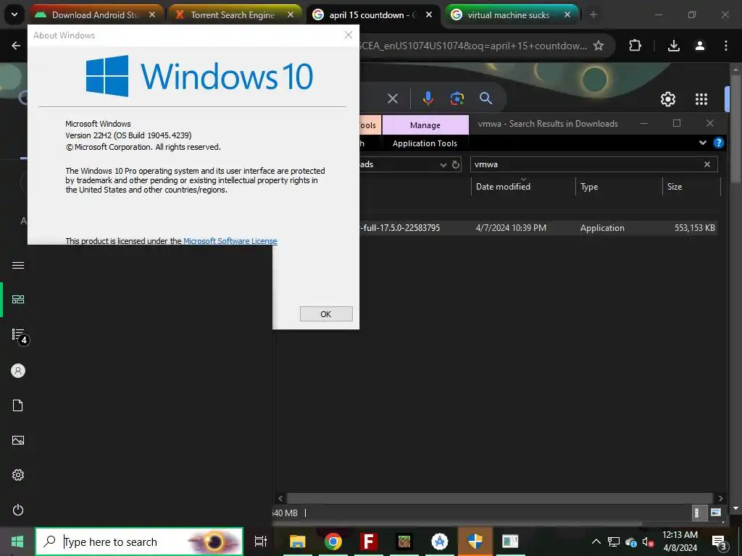The height and width of the screenshot is (556, 742).
Task: Open the user account icon in Start menu
Action: coord(18,371)
